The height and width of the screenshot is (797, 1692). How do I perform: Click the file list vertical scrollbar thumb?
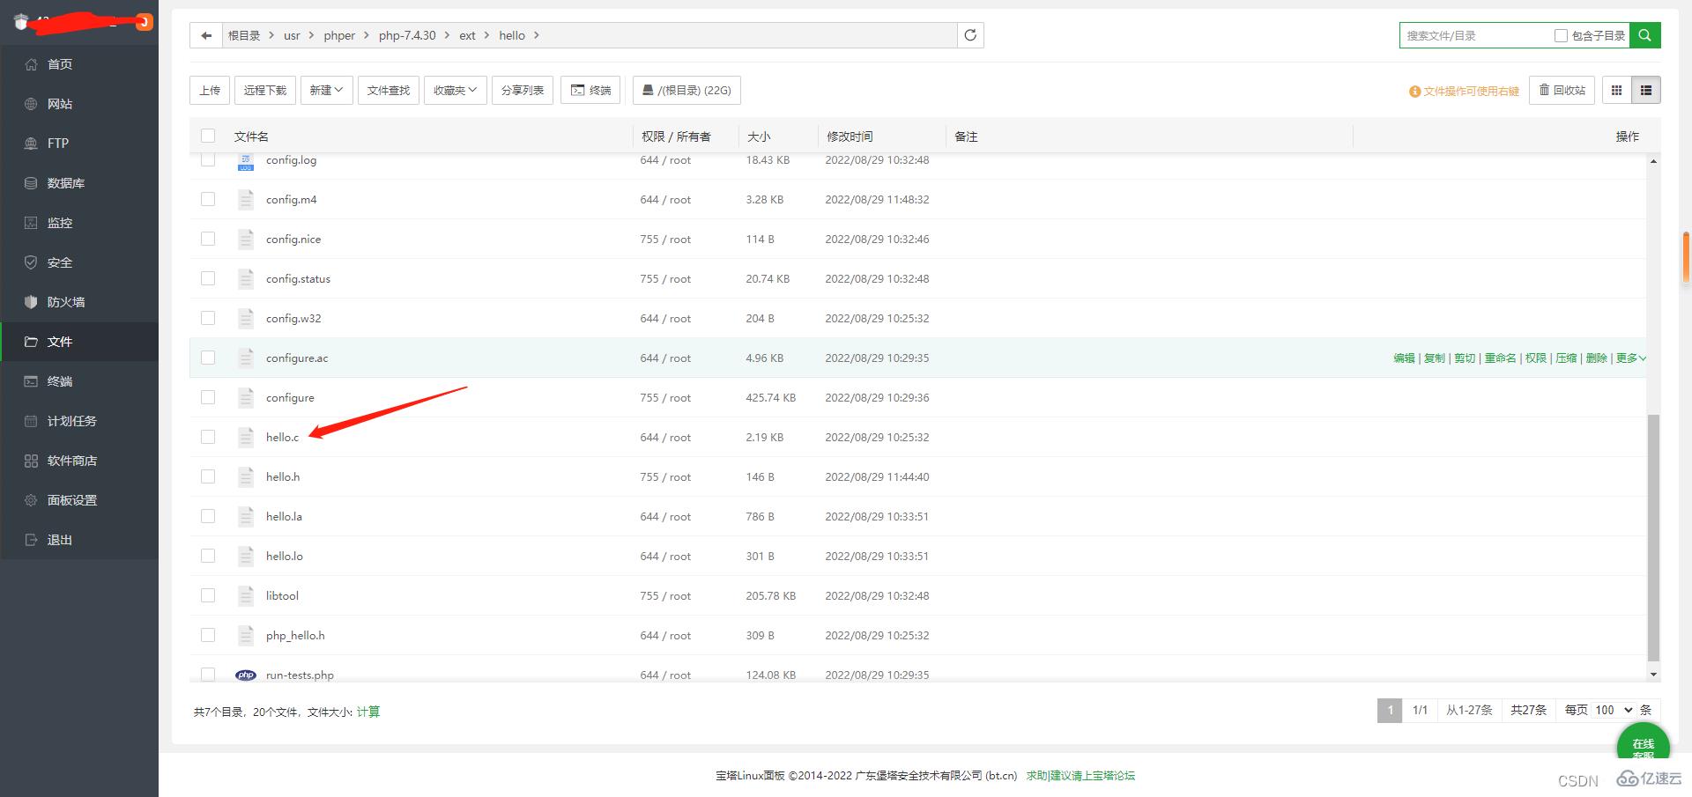(1653, 537)
